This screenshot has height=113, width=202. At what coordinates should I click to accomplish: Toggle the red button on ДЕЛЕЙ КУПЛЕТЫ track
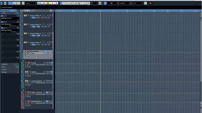tap(29, 101)
